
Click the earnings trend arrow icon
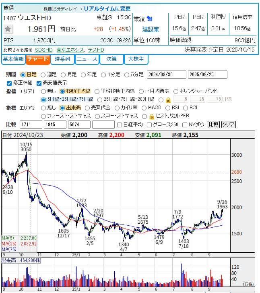149,19
